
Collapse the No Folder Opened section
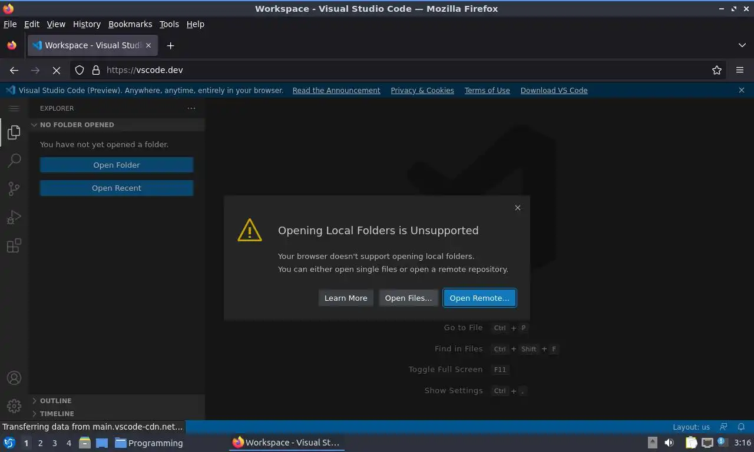coord(117,125)
